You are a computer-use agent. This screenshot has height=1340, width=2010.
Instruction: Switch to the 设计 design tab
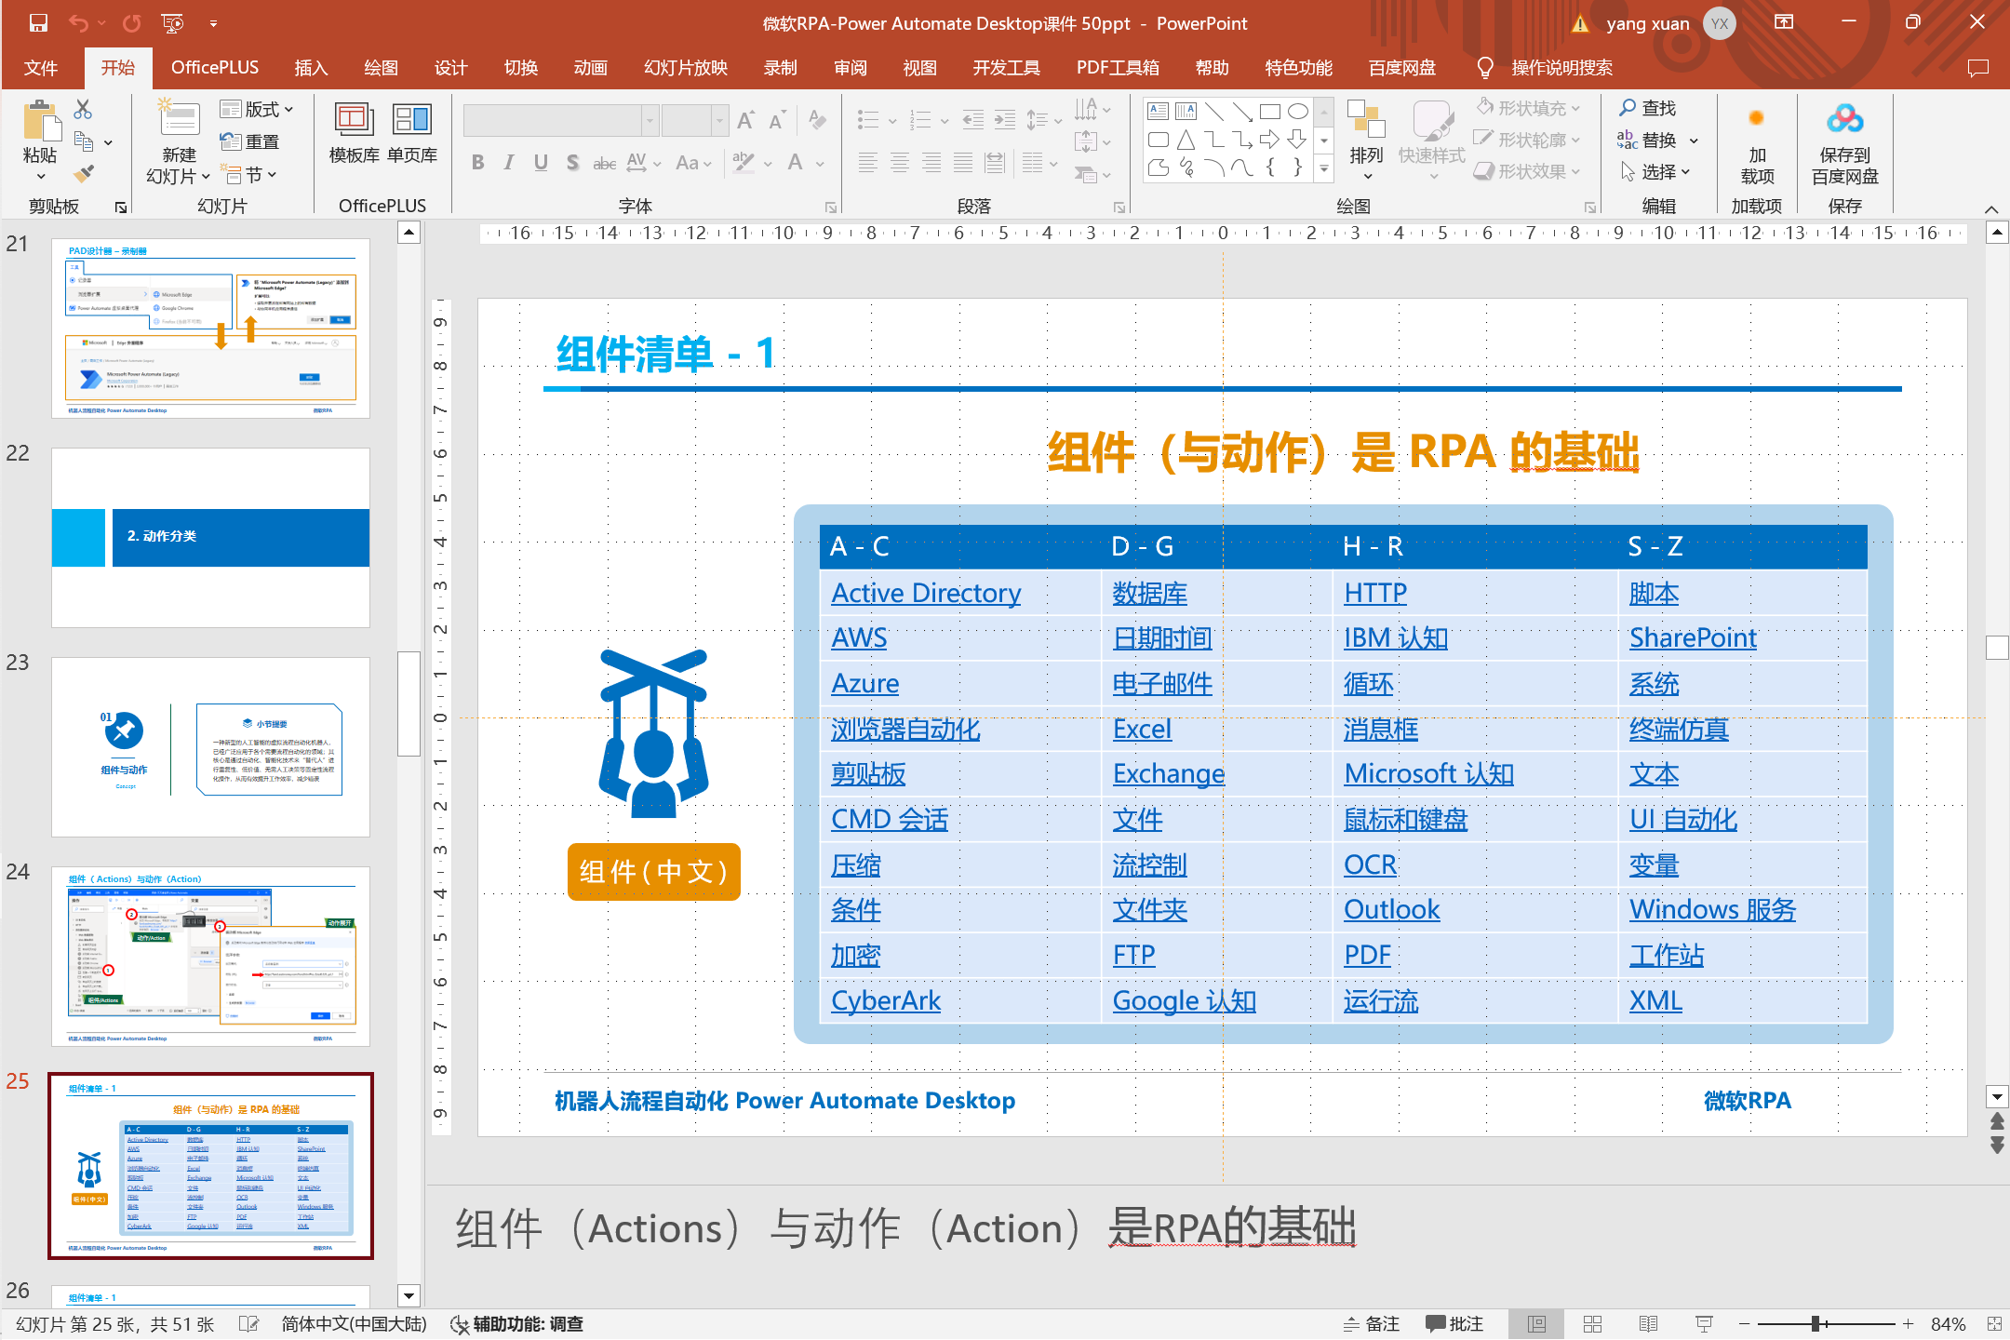(x=450, y=68)
